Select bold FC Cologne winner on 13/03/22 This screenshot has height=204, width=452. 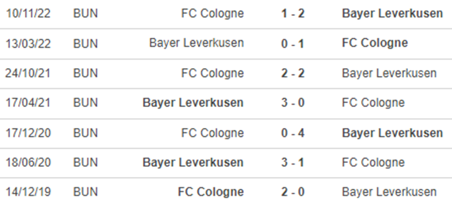tap(375, 43)
